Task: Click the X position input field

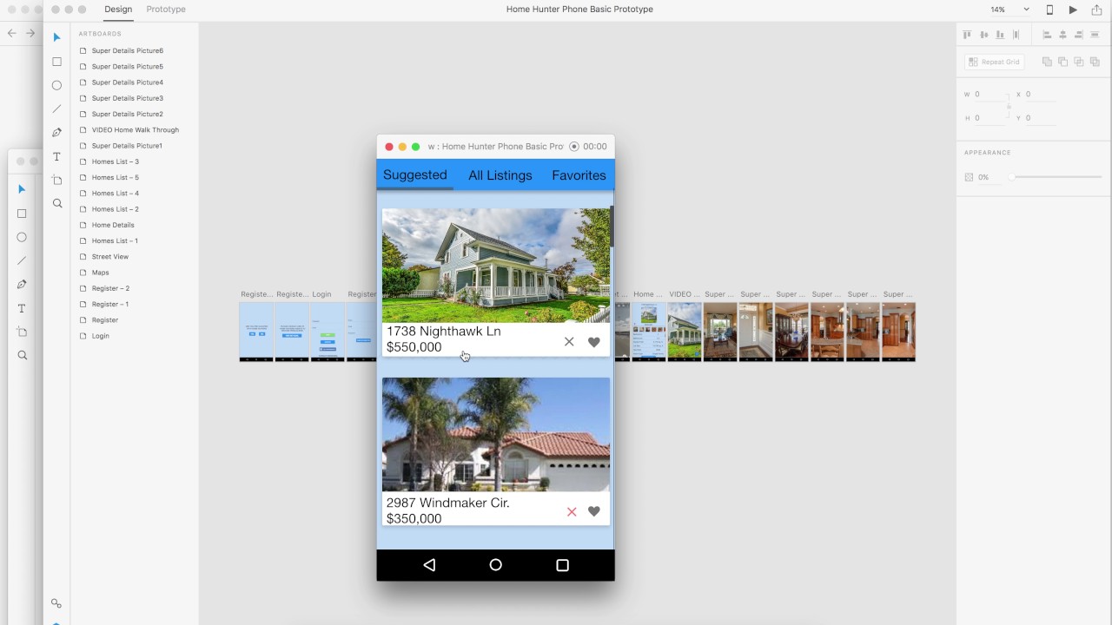Action: tap(1040, 94)
